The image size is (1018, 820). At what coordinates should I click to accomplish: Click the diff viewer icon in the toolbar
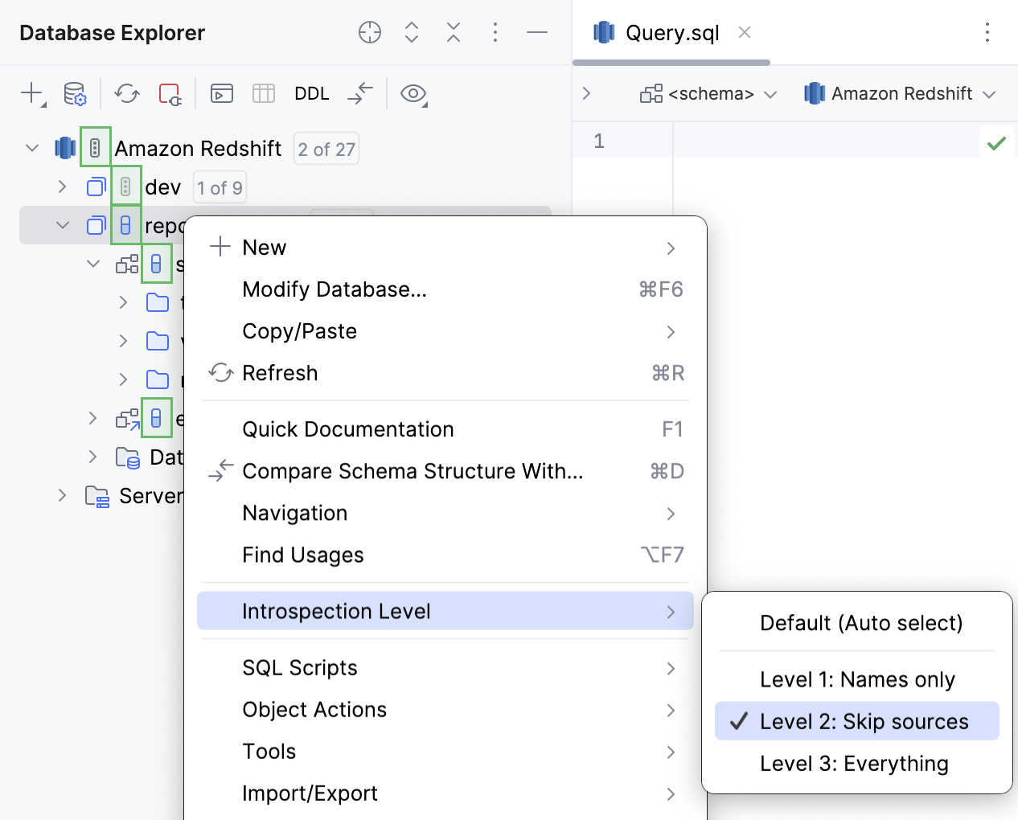coord(359,94)
